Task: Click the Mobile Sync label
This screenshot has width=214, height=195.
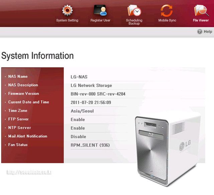Action: [167, 20]
